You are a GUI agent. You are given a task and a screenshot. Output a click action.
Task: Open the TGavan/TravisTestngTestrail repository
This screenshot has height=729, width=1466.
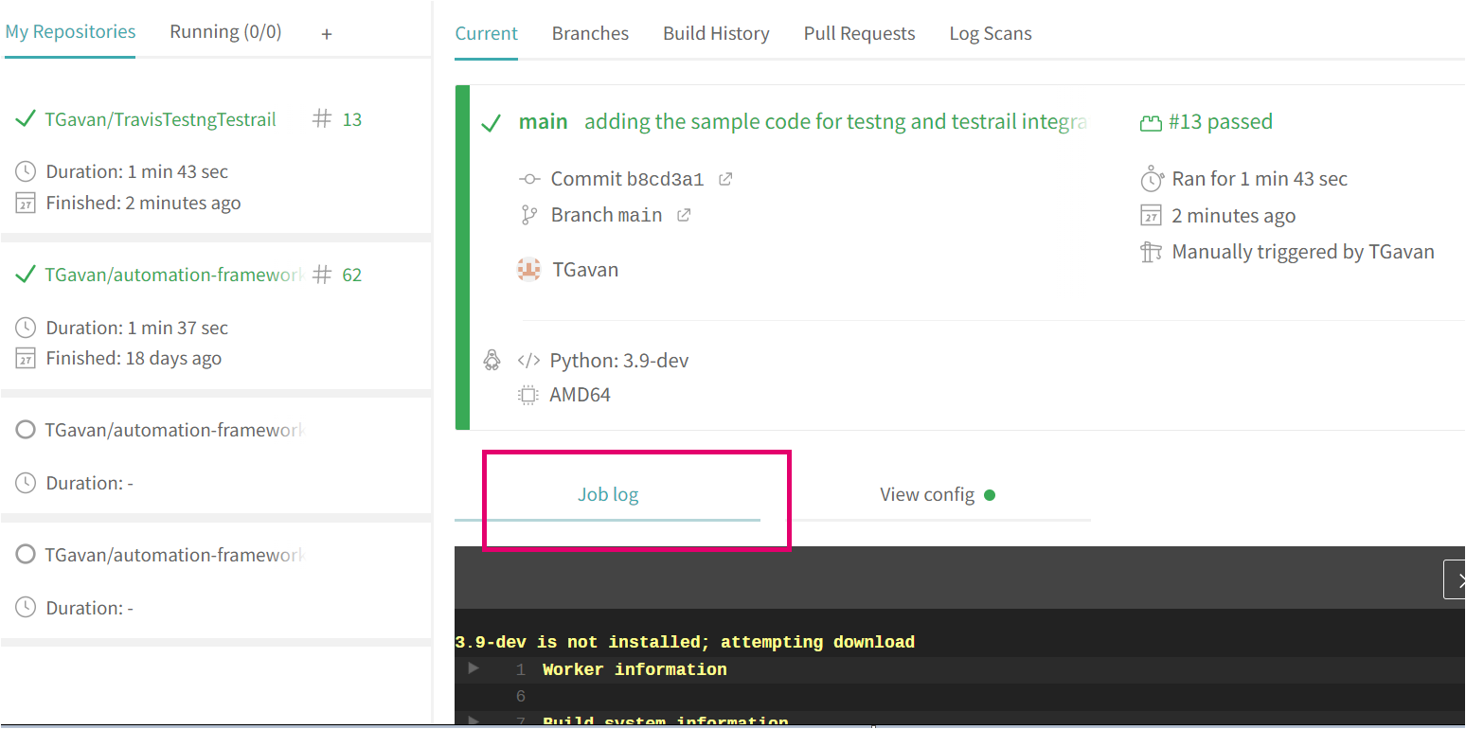point(160,119)
